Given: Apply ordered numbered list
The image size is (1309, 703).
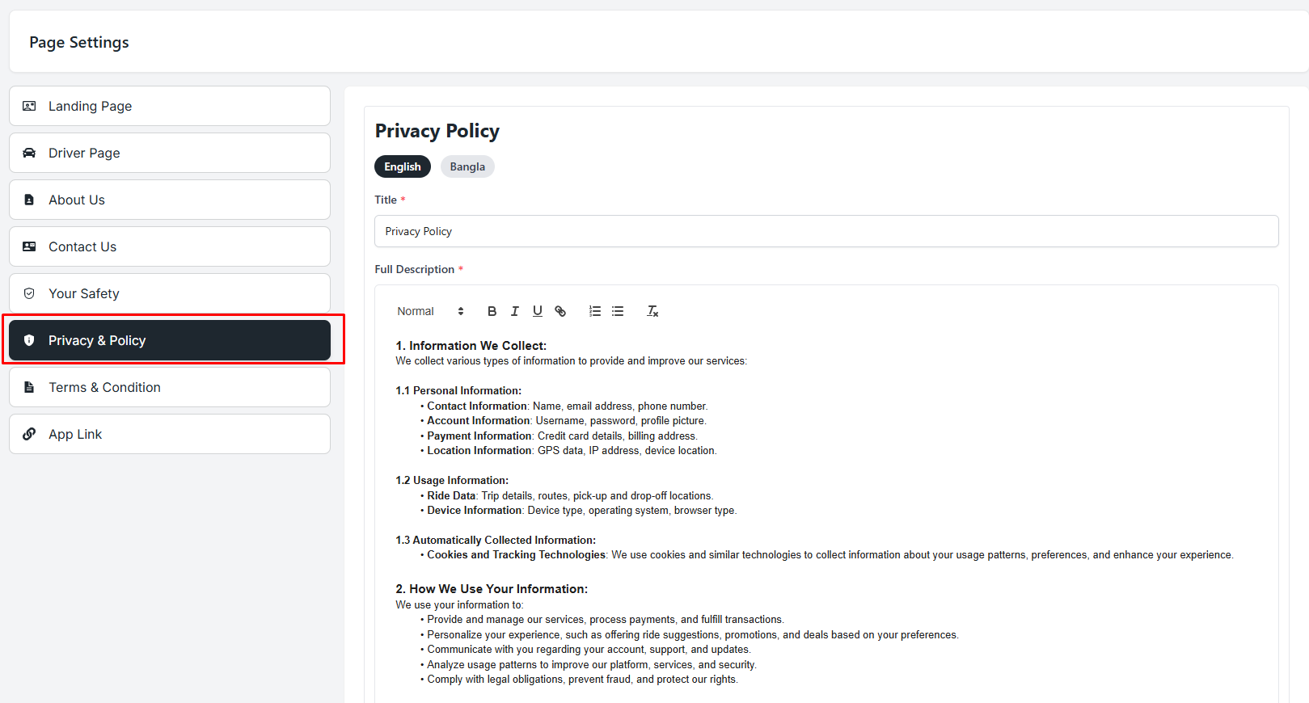Looking at the screenshot, I should [595, 311].
